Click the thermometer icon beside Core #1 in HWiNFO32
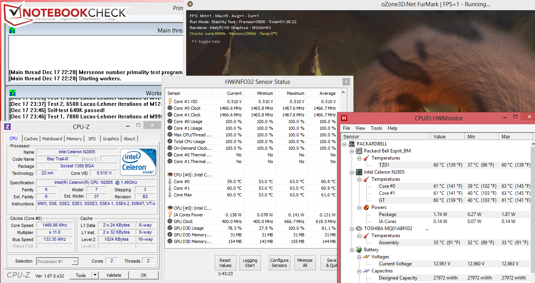Screen dimensions: 535x283 tap(170, 188)
